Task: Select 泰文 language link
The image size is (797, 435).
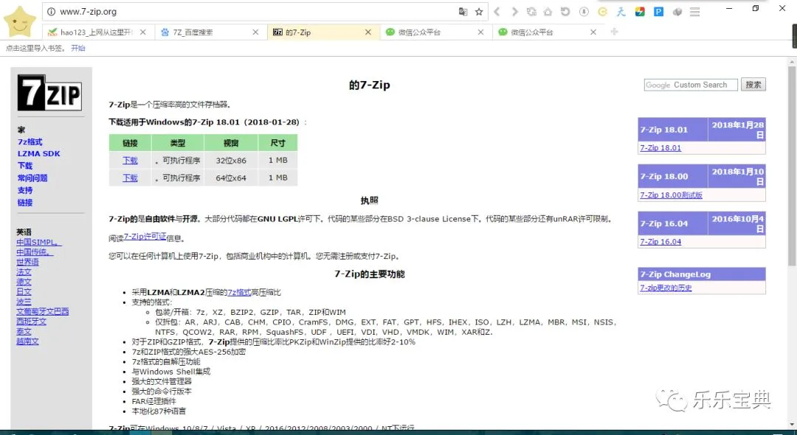Action: 24,332
